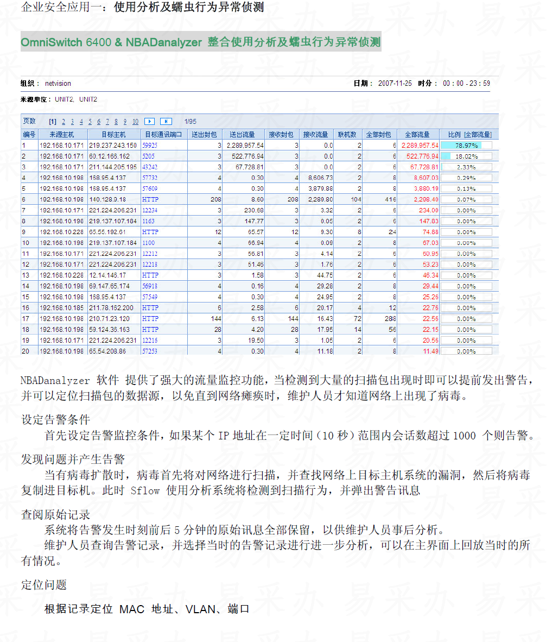Image resolution: width=552 pixels, height=642 pixels.
Task: Open page 3 of the results
Action: (x=72, y=122)
